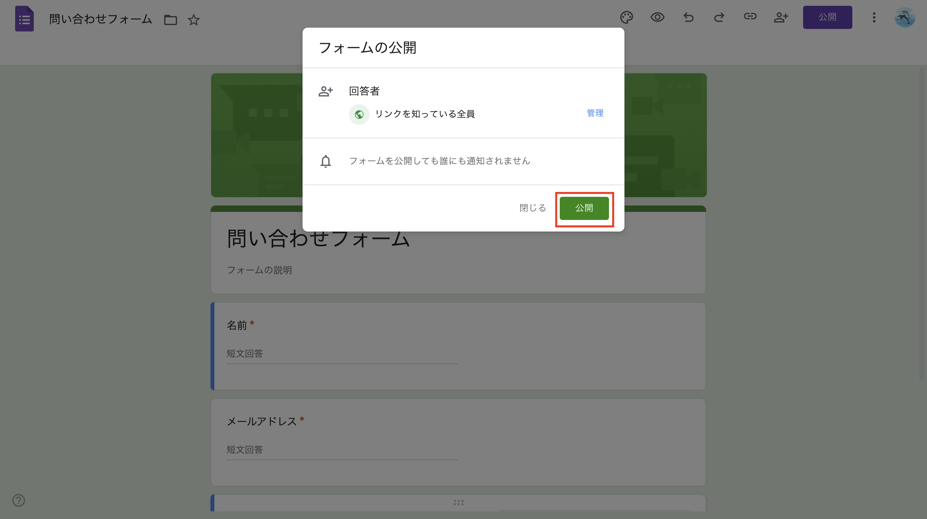Image resolution: width=927 pixels, height=519 pixels.
Task: Select the form title 問い合わせフォーム
Action: (100, 19)
